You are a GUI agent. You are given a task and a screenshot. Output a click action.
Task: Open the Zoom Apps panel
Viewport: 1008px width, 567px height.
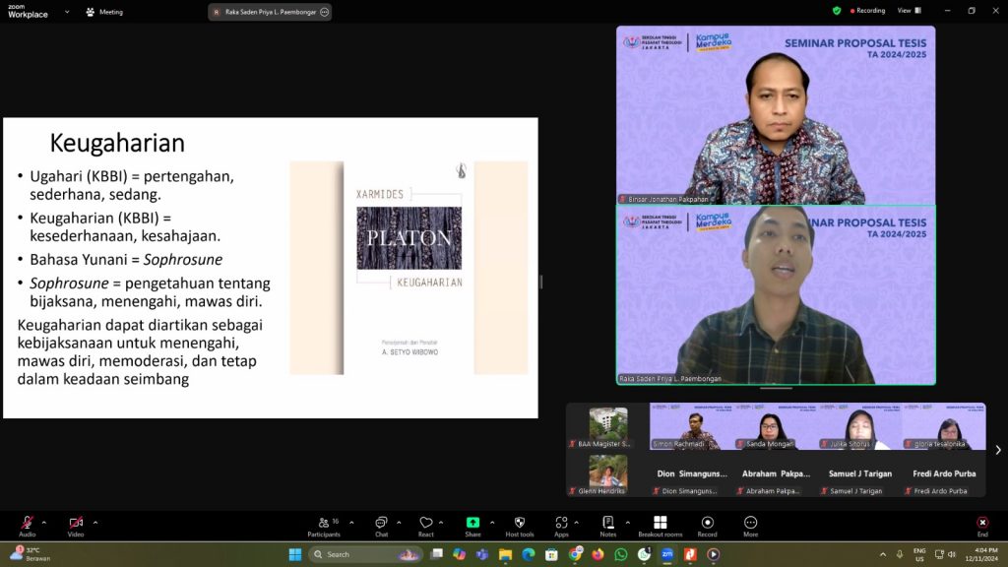(x=561, y=526)
